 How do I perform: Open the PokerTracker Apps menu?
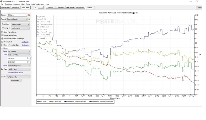[x=38, y=4]
